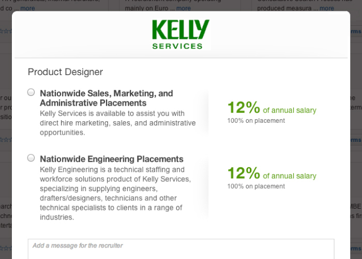Viewport: 362px width, 259px height.
Task: Click the Kelly Engineering technical staffing description
Action: point(116,193)
